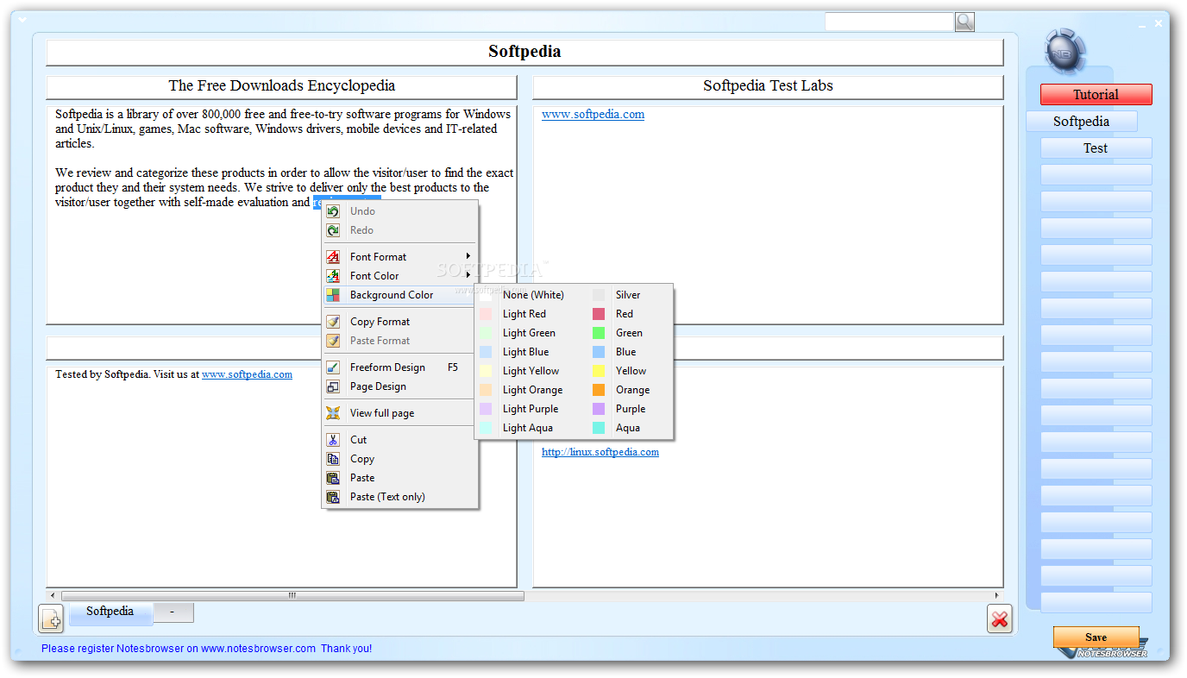The width and height of the screenshot is (1187, 678).
Task: Click the Font Format icon
Action: tap(333, 257)
